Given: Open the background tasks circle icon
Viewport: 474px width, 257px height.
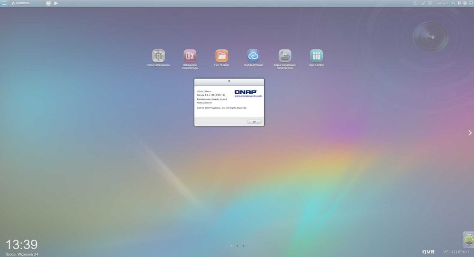Looking at the screenshot, I should 415,3.
